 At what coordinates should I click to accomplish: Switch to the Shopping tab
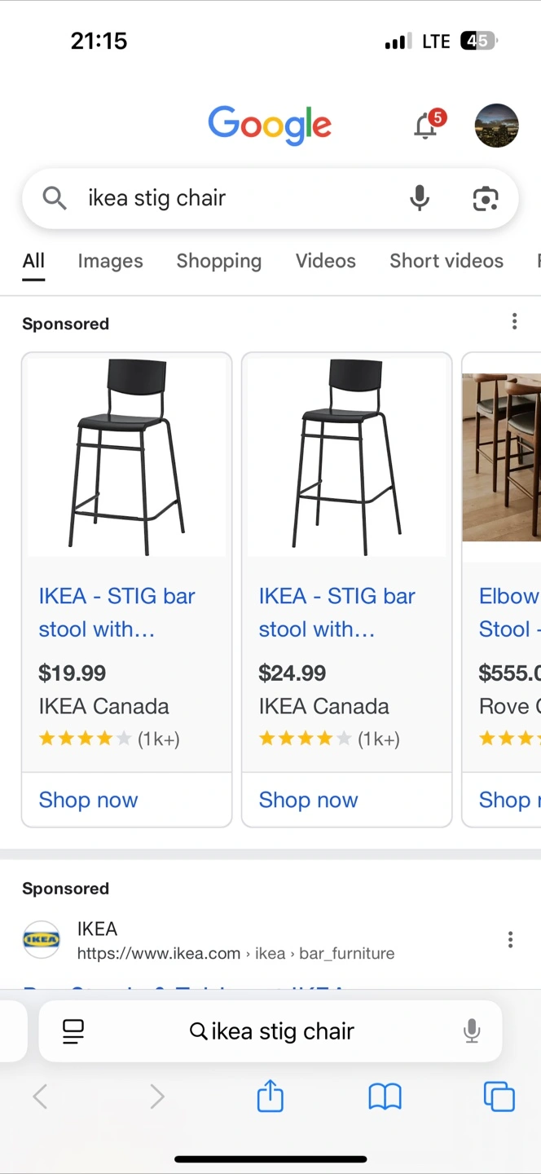[218, 261]
